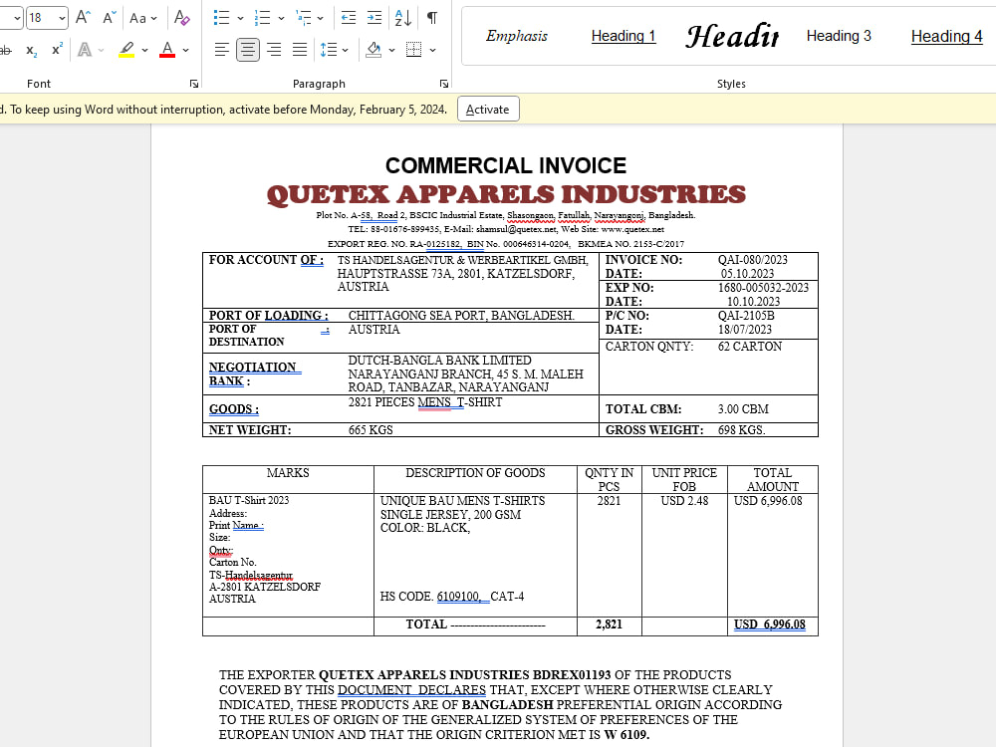Click EXP NO 1680-005032-2023 value
Image resolution: width=996 pixels, height=747 pixels.
point(763,288)
